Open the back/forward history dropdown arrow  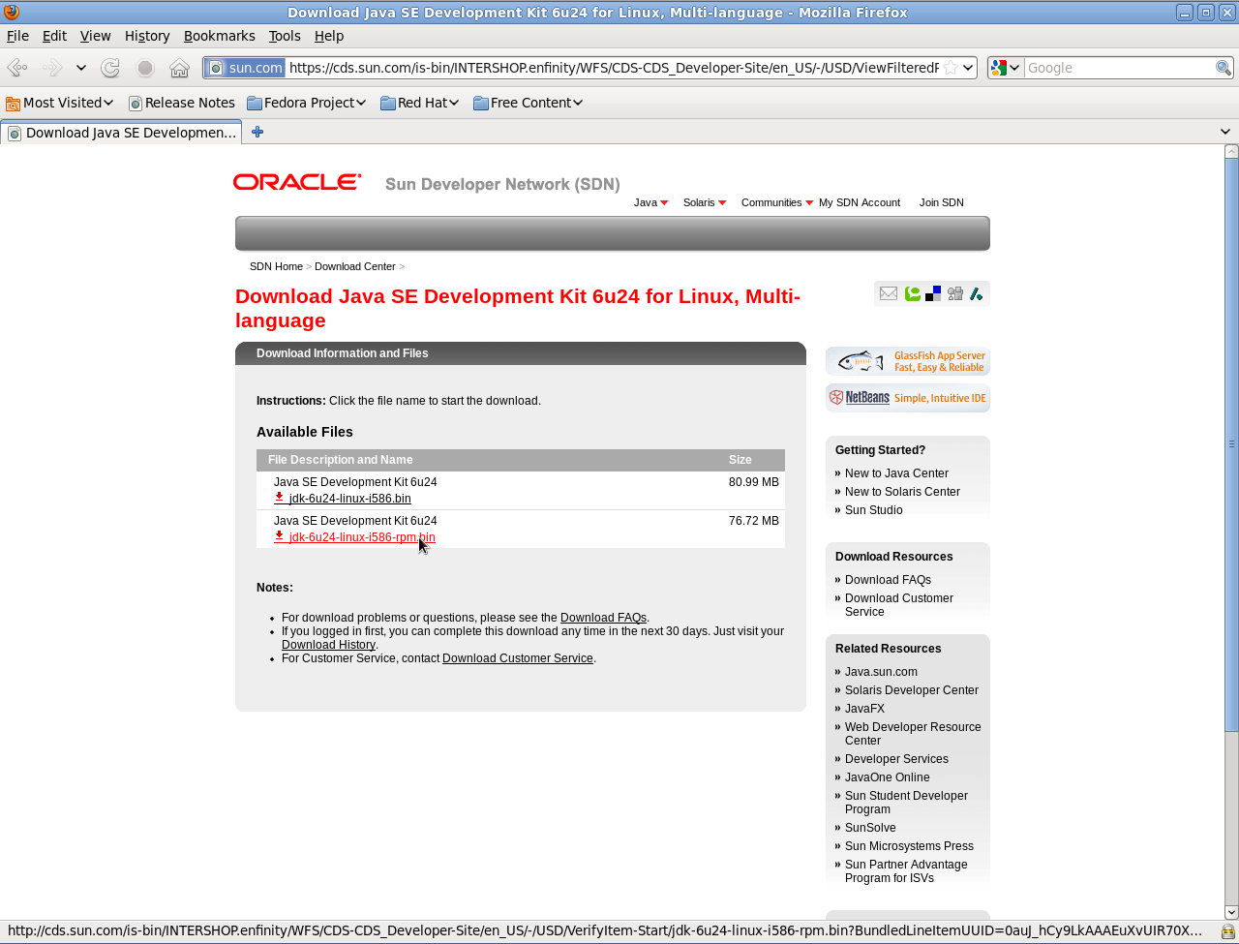(x=81, y=68)
